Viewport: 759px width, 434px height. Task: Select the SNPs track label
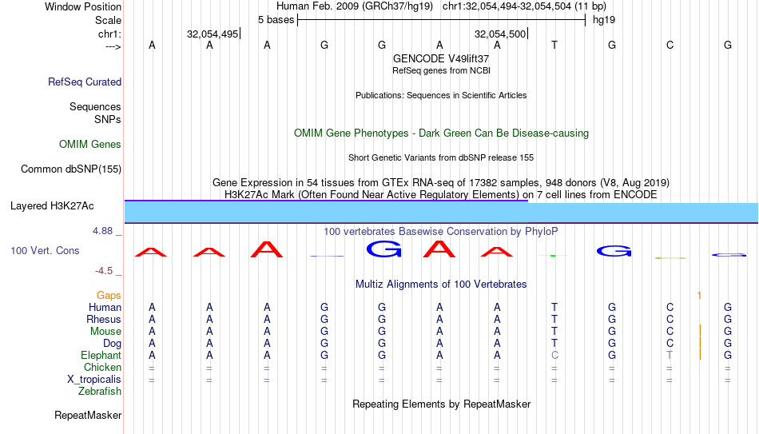(x=108, y=119)
